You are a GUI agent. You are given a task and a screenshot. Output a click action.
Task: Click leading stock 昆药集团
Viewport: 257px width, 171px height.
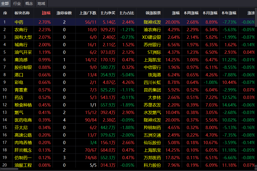[x=152, y=90]
